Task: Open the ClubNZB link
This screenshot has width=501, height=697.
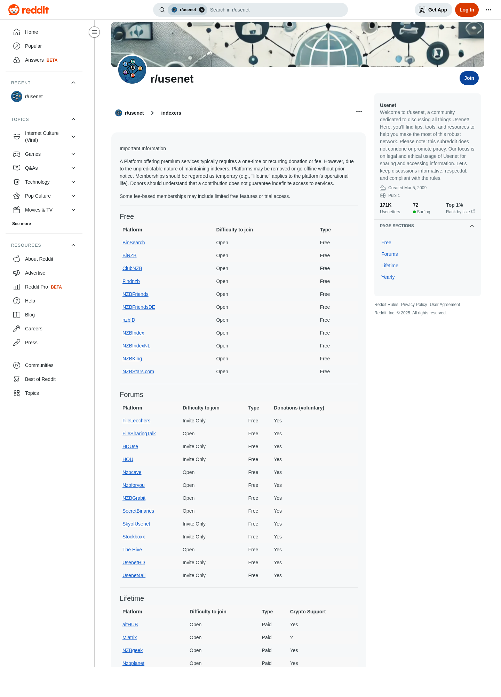Action: [132, 268]
